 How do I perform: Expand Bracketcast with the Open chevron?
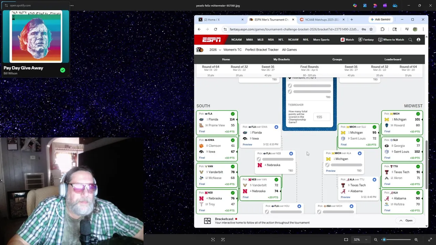pyautogui.click(x=406, y=220)
